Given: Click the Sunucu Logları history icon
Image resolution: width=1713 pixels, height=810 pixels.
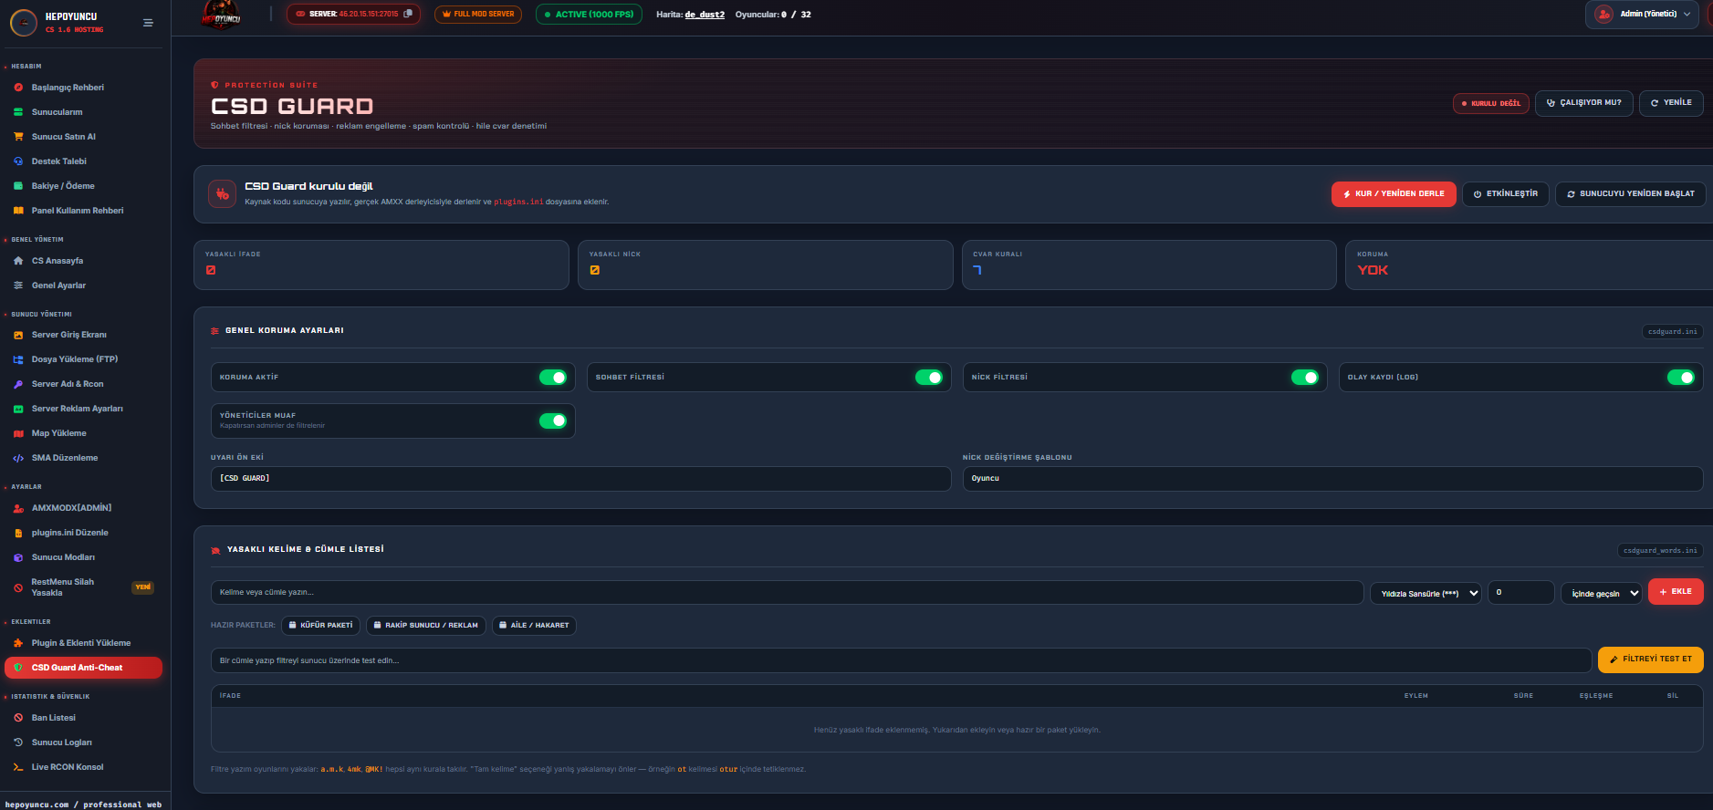Looking at the screenshot, I should (18, 742).
